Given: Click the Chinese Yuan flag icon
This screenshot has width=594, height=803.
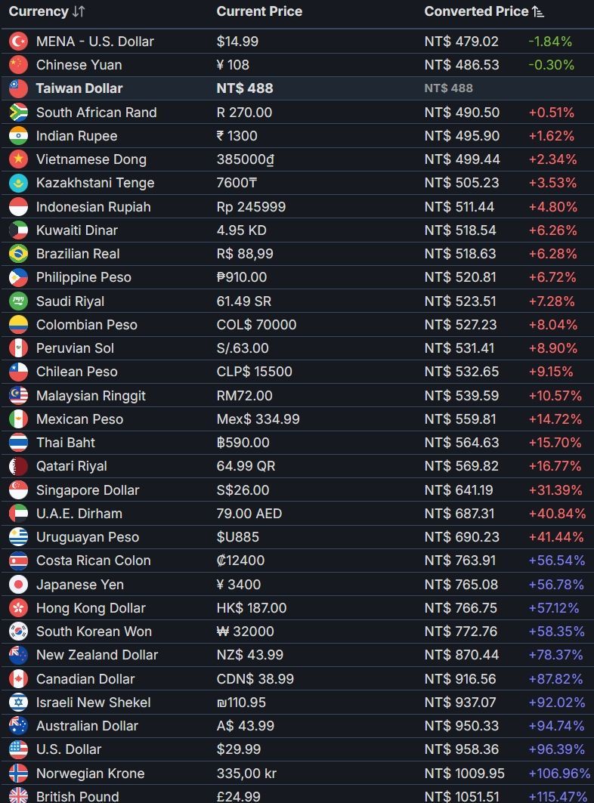Looking at the screenshot, I should coord(18,65).
